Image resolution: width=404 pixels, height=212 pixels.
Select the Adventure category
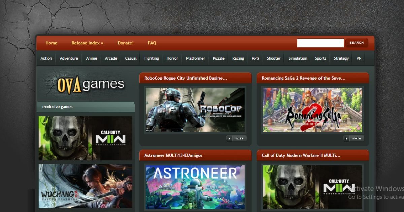69,58
